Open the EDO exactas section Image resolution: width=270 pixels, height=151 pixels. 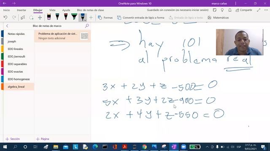click(x=19, y=72)
